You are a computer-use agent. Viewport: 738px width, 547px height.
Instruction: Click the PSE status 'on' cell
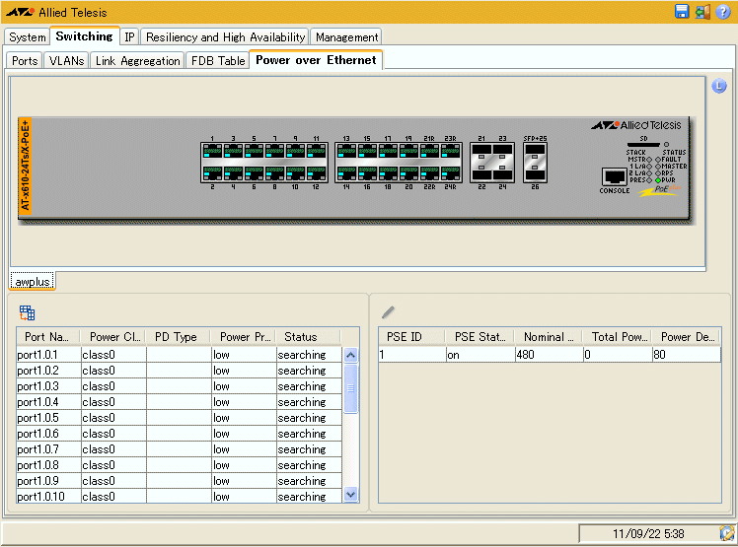pyautogui.click(x=480, y=355)
